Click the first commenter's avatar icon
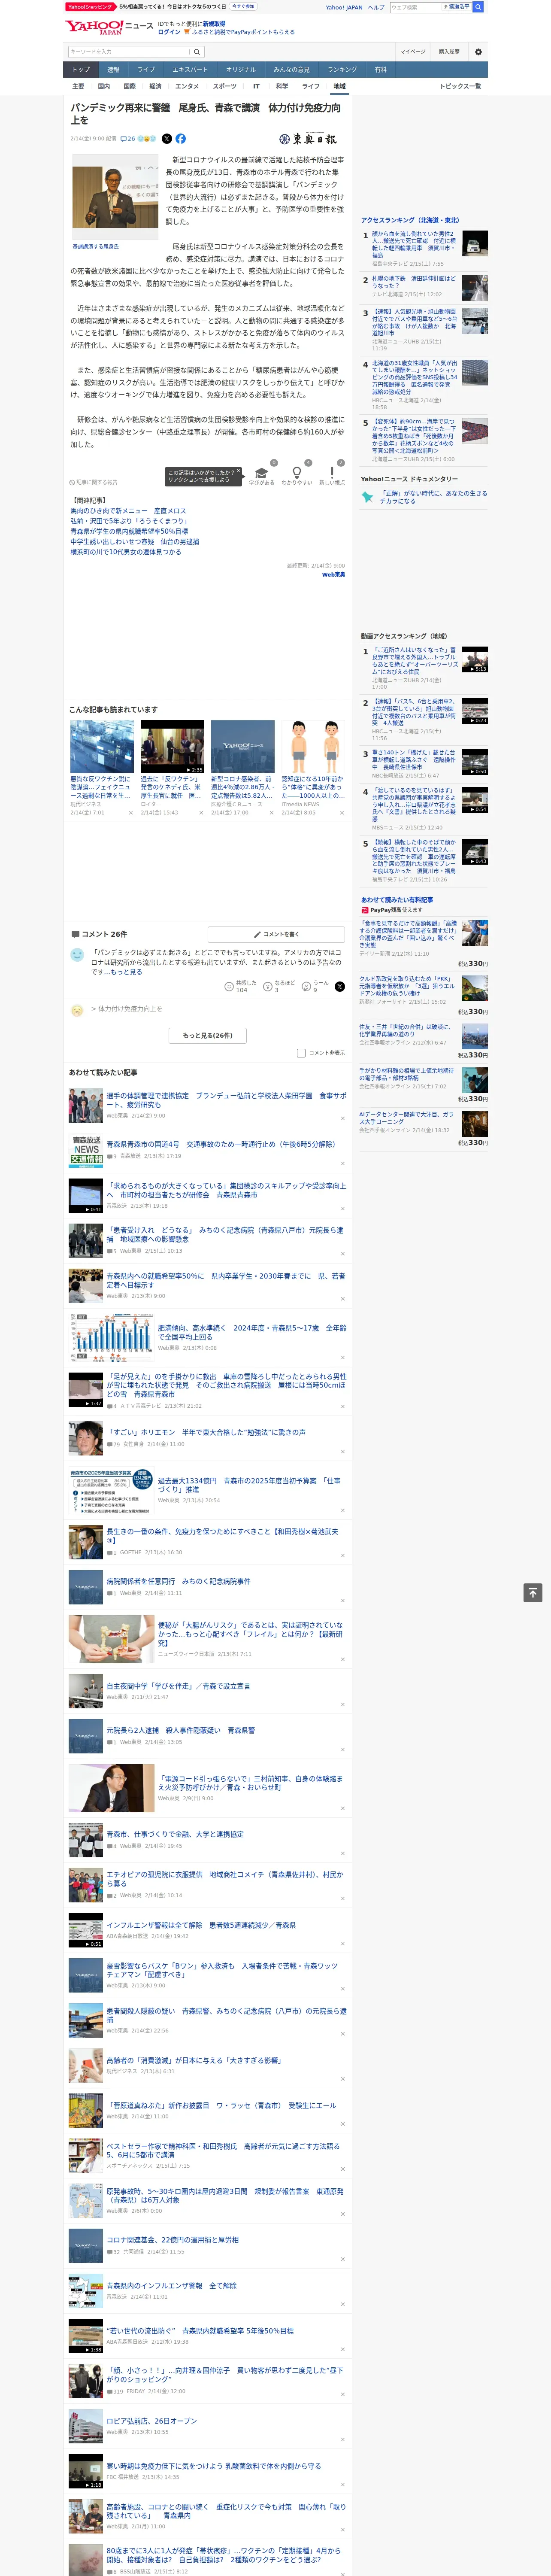Image resolution: width=551 pixels, height=2576 pixels. pyautogui.click(x=77, y=955)
